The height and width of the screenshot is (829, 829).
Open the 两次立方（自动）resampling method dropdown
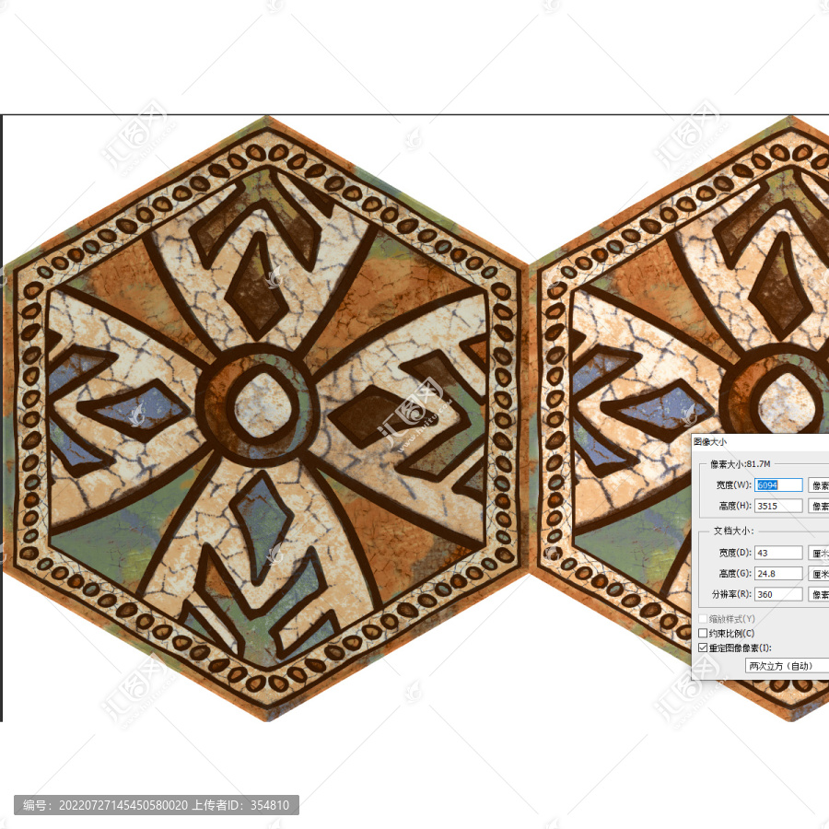pos(788,666)
